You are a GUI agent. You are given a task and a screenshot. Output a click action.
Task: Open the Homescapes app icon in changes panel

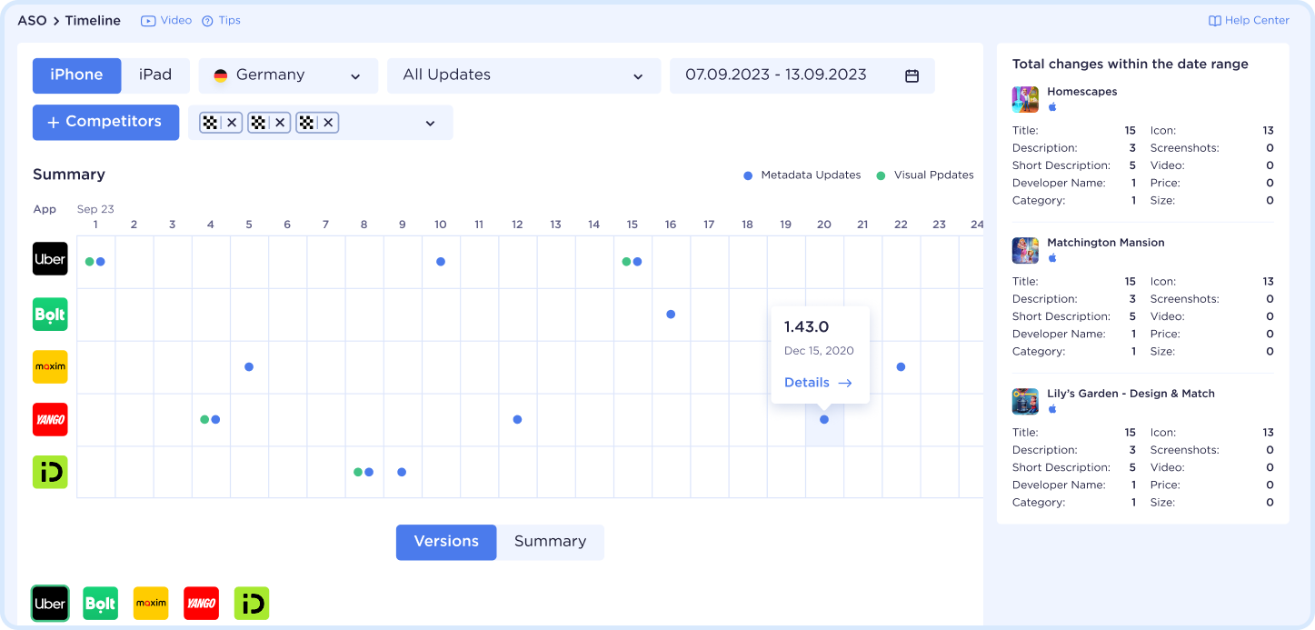[x=1025, y=99]
